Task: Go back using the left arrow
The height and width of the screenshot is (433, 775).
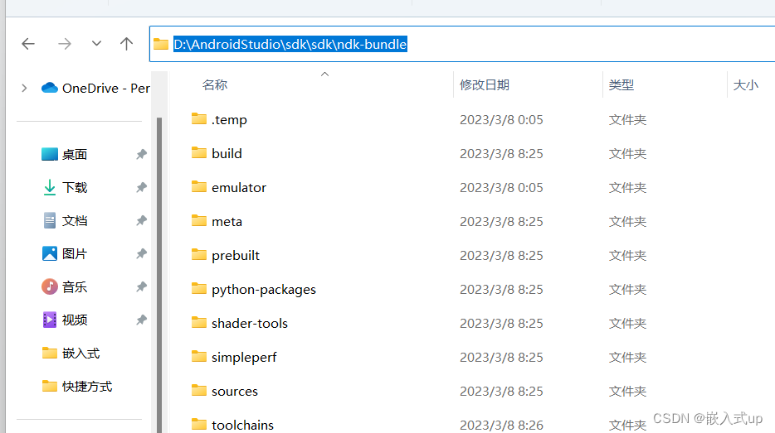Action: pyautogui.click(x=28, y=44)
